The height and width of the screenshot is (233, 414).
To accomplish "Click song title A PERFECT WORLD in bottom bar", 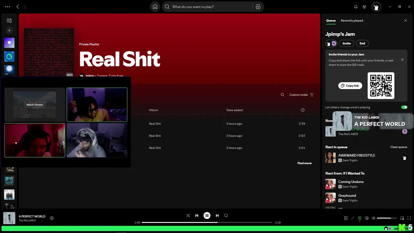I will 32,216.
